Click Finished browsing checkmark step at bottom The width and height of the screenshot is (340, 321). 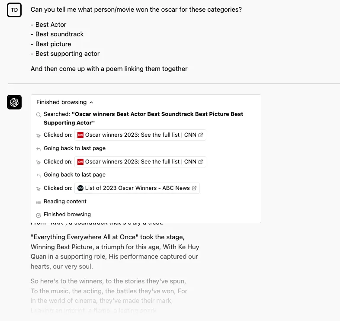tap(67, 215)
